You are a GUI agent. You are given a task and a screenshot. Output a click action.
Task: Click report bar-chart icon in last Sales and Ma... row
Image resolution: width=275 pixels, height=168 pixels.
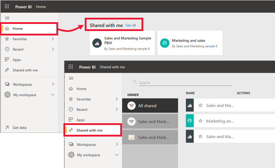190,136
